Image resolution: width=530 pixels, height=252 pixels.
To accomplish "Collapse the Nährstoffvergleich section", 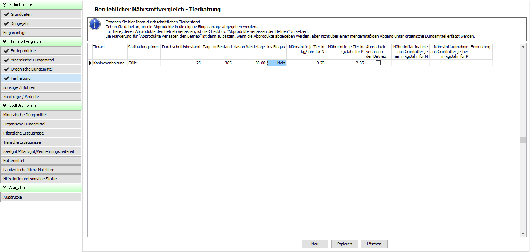I will click(4, 41).
